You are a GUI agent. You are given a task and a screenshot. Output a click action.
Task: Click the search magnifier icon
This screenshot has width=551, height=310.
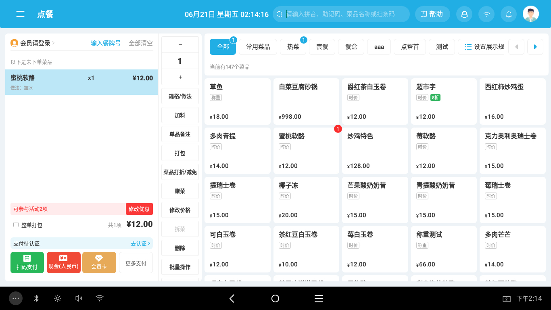pos(280,14)
